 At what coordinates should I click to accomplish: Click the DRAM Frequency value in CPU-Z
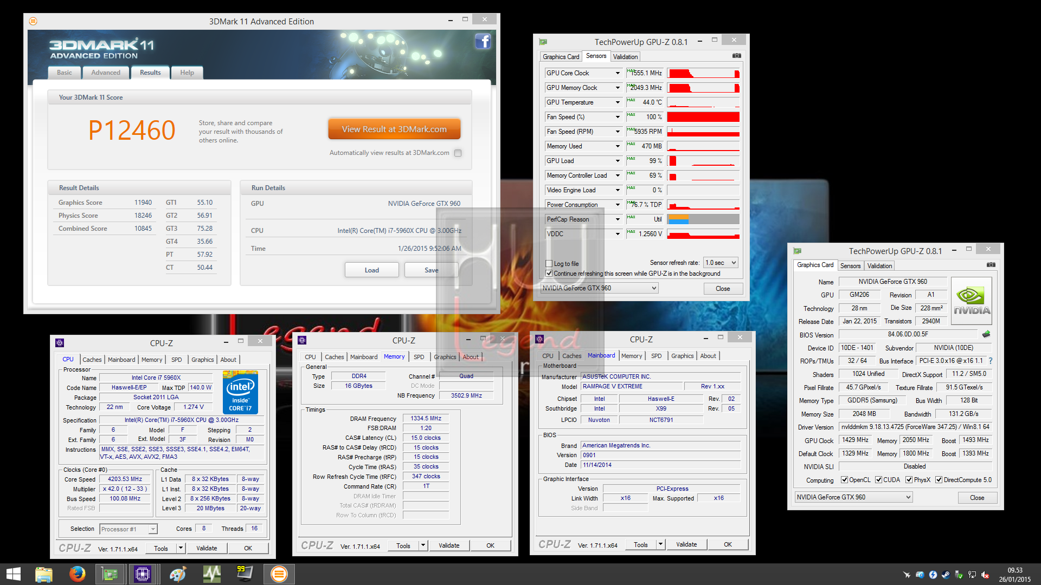pos(426,418)
